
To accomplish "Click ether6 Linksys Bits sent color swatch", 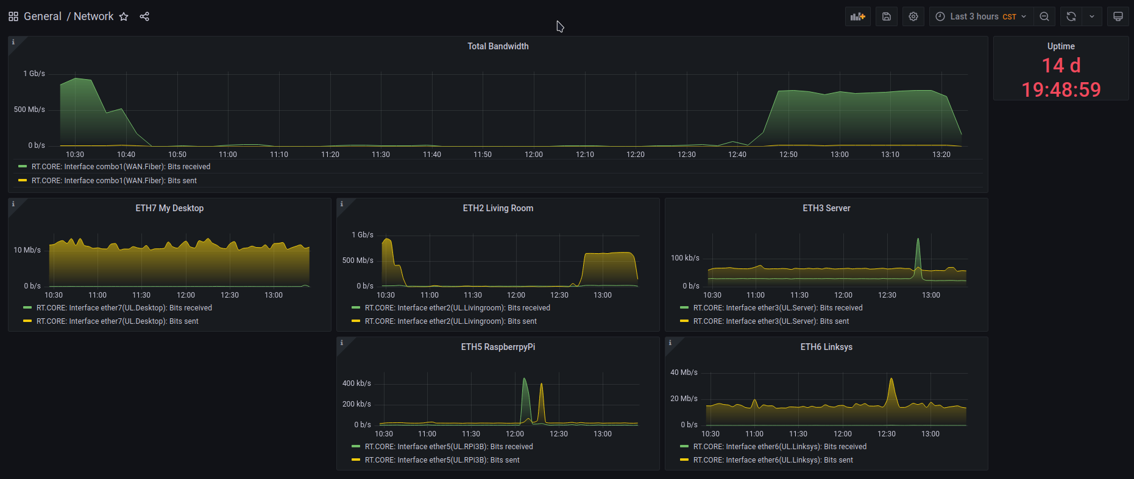I will [684, 460].
